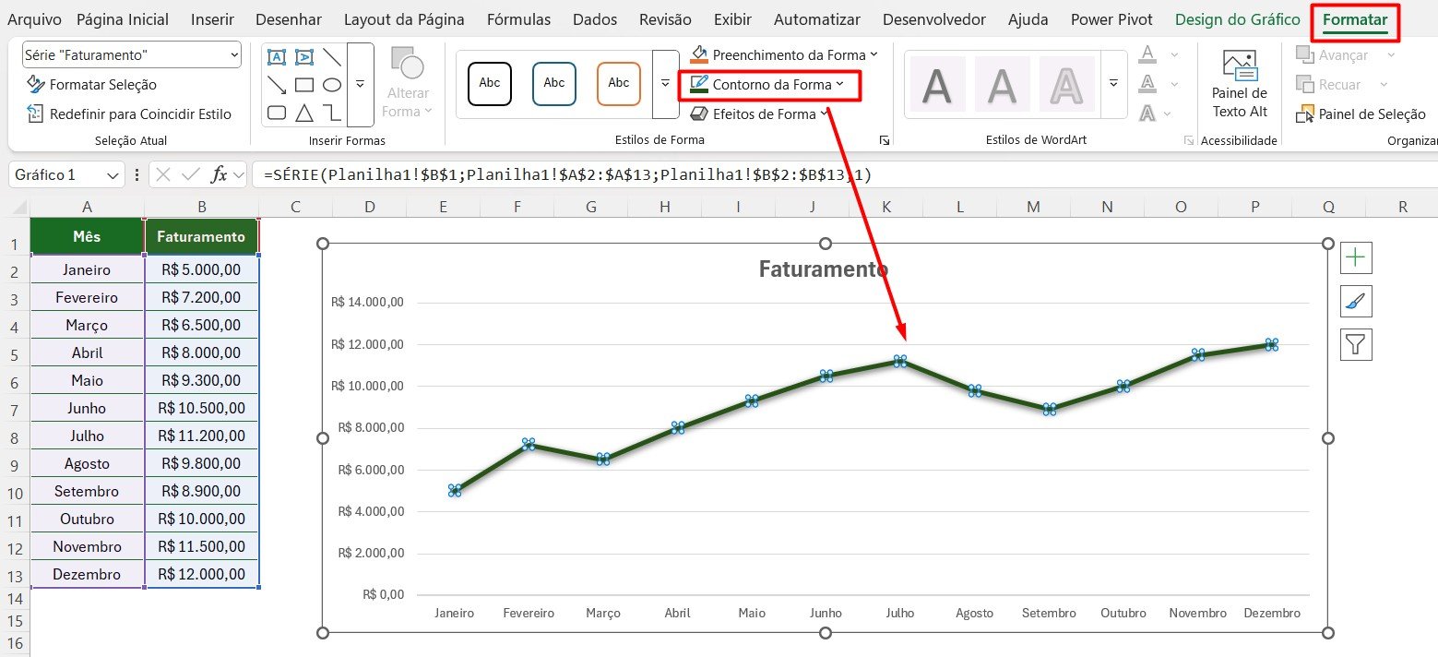Open the Name Box dropdown arrow
The image size is (1438, 657).
point(113,175)
